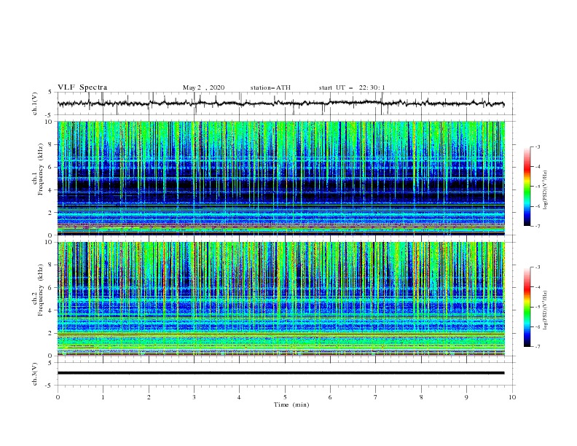This screenshot has height=446, width=577.
Task: Click the ch.1 spectrogram panel
Action: click(281, 178)
